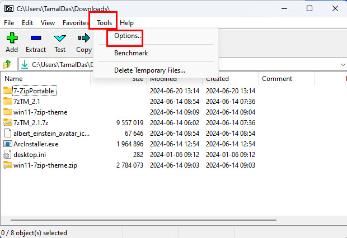Image resolution: width=347 pixels, height=238 pixels.
Task: Select desktop.ini file icon
Action: (7, 154)
